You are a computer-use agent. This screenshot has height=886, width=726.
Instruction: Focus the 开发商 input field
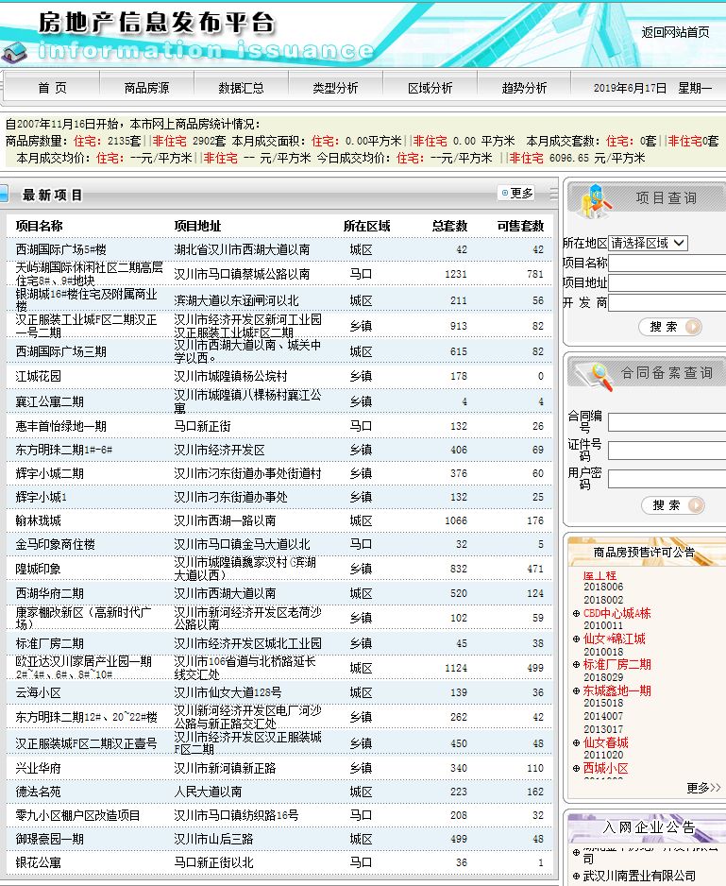[667, 303]
